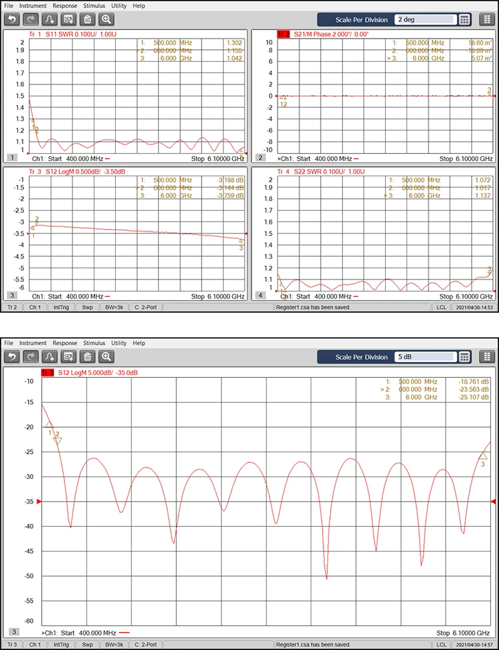The width and height of the screenshot is (499, 650).
Task: Select Tr 1 S11 SWR trace title
Action: point(73,34)
